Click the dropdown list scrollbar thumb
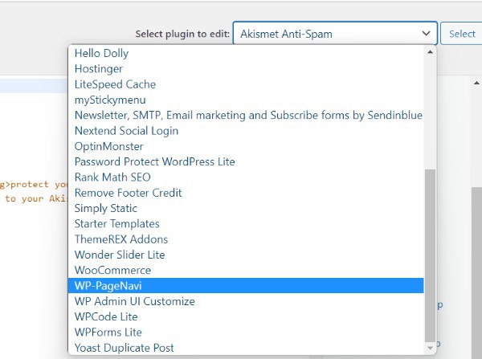This screenshot has width=482, height=359. (430, 255)
